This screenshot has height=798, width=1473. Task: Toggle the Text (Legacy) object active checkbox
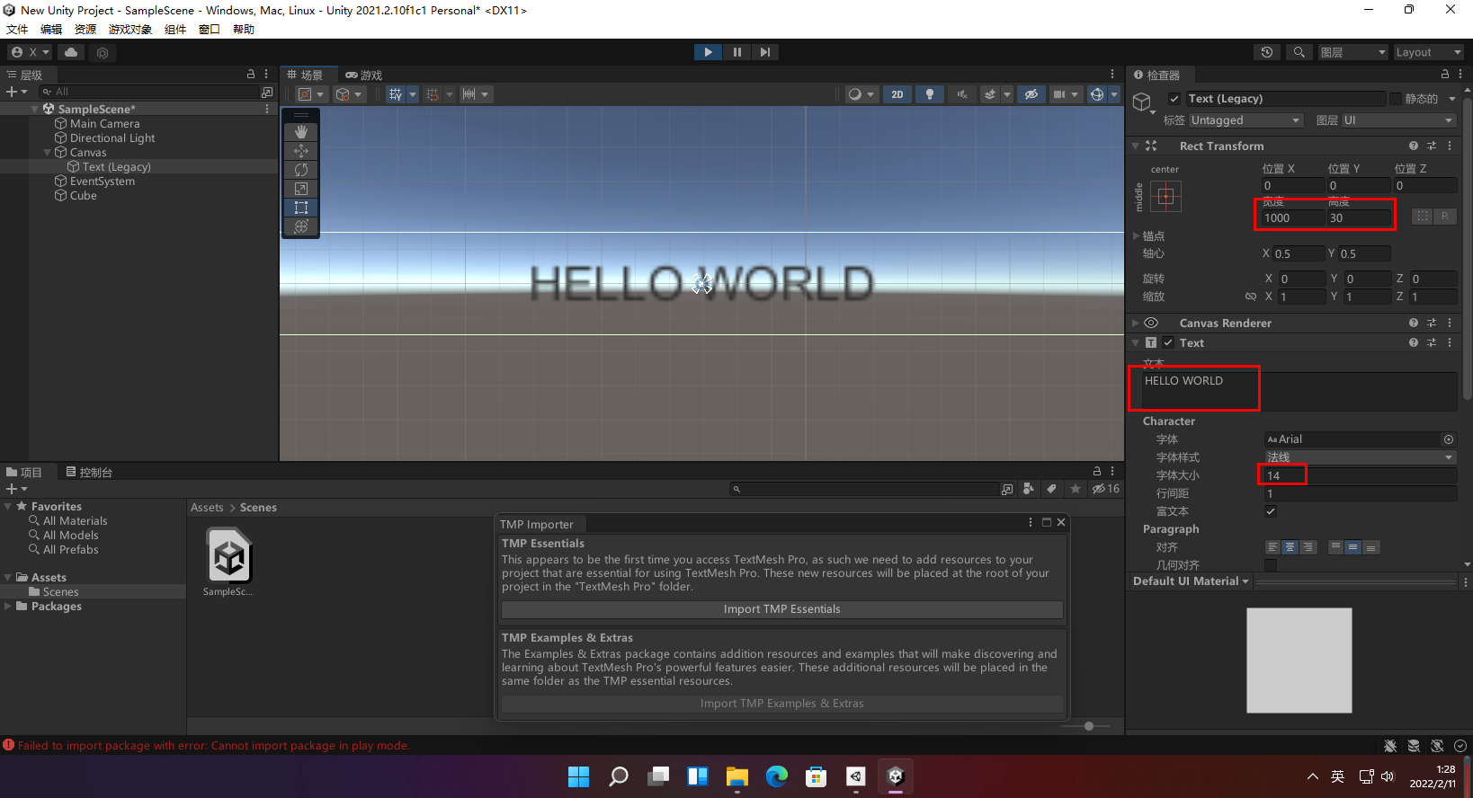[1174, 99]
